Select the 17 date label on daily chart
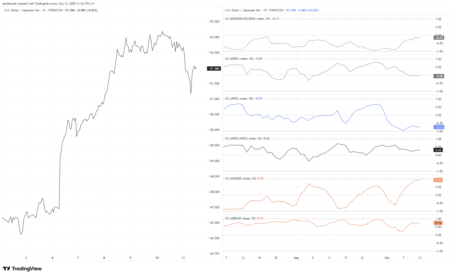Screen dimensions: 451x276 (346, 258)
